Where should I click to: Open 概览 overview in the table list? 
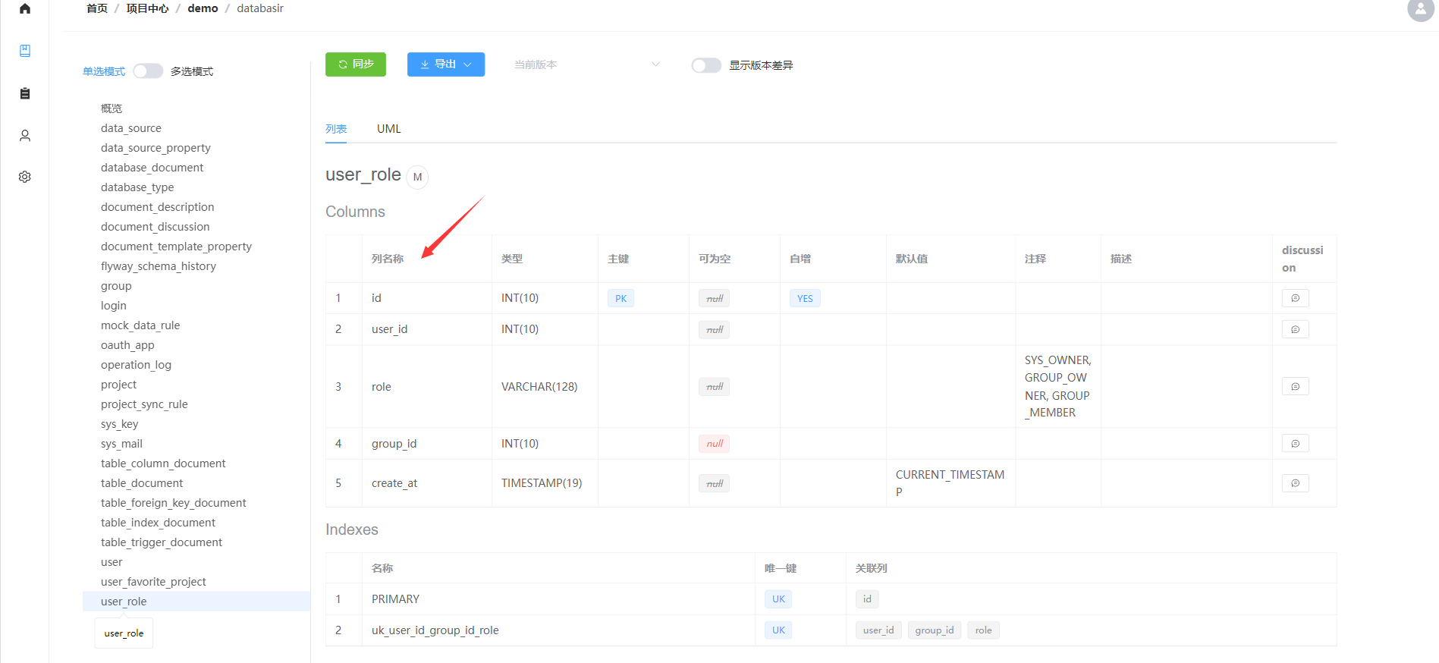click(x=112, y=108)
